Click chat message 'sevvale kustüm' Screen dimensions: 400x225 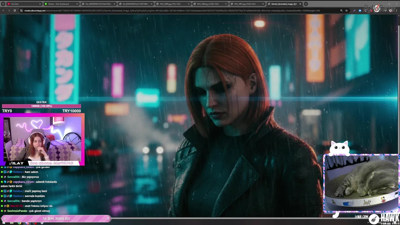point(34,196)
